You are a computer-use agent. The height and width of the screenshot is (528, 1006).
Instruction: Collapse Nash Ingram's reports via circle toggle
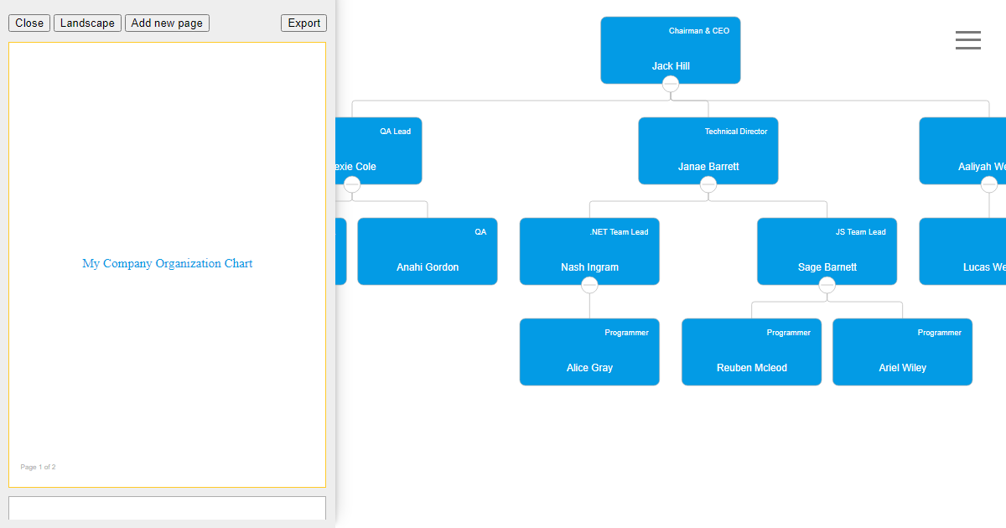coord(589,284)
